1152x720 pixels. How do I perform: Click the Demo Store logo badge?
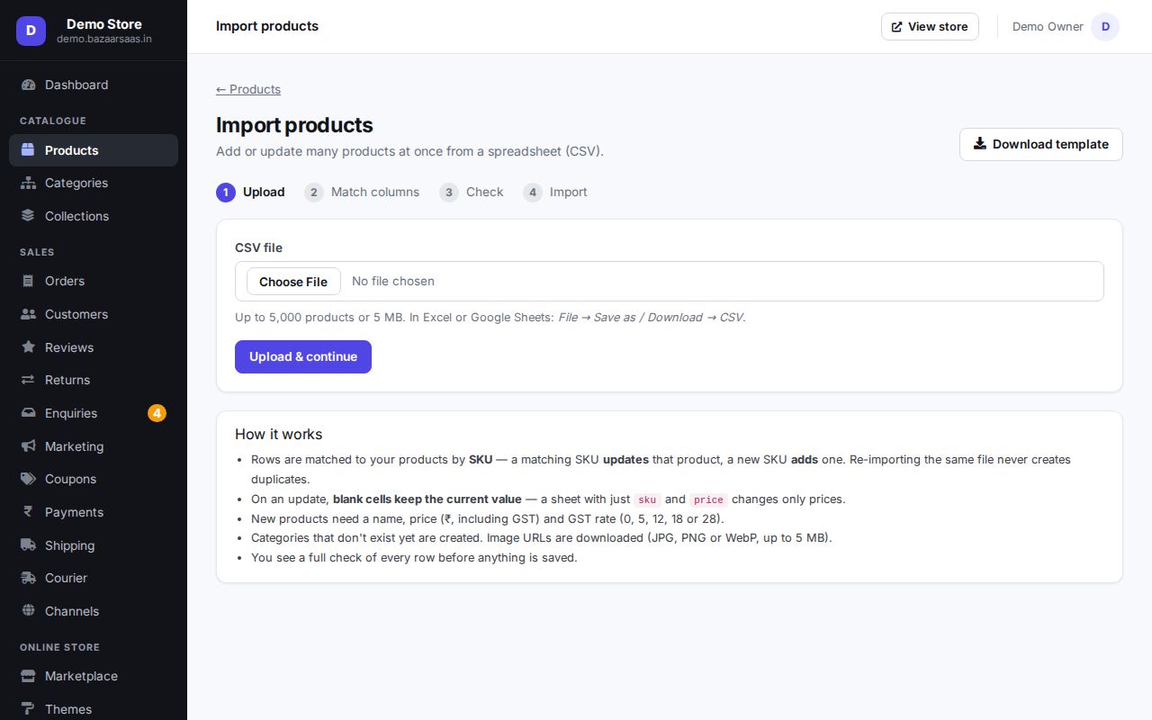coord(31,31)
